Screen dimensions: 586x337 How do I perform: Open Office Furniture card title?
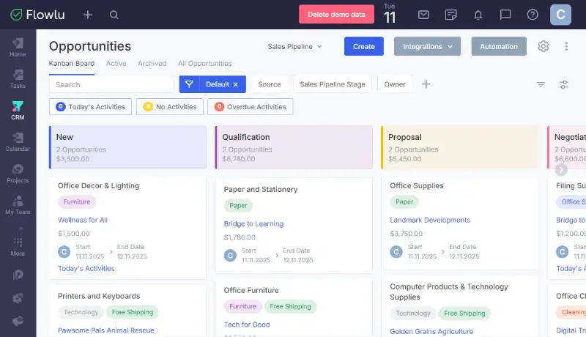point(251,290)
